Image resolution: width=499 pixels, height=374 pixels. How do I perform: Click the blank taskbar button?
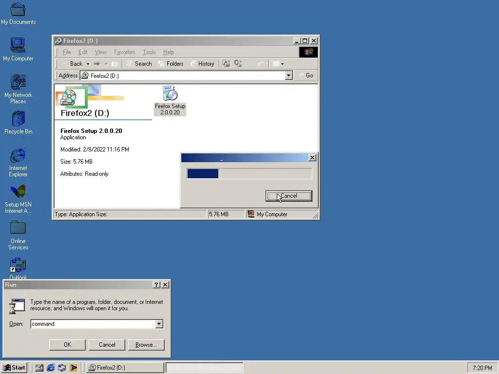pos(204,368)
